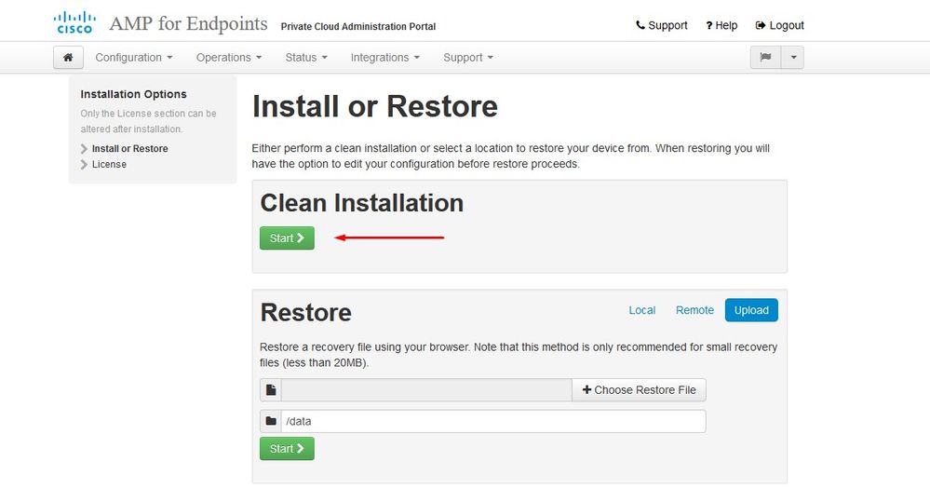The image size is (930, 502).
Task: Click the Installation Options heading
Action: click(x=133, y=94)
